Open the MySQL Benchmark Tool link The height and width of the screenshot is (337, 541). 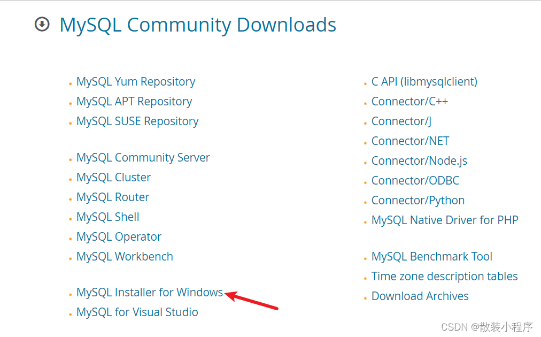click(432, 257)
